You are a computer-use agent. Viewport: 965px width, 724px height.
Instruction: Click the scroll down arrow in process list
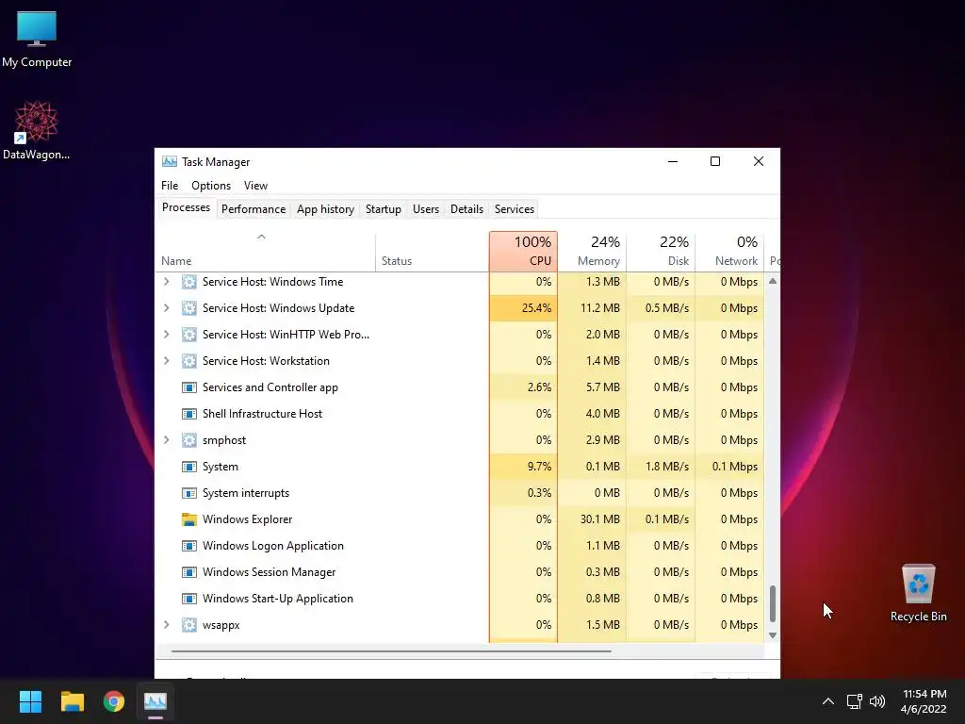coord(773,634)
